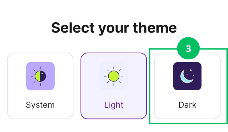This screenshot has height=132, width=228.
Task: Click the purple "Light" text label
Action: [114, 105]
